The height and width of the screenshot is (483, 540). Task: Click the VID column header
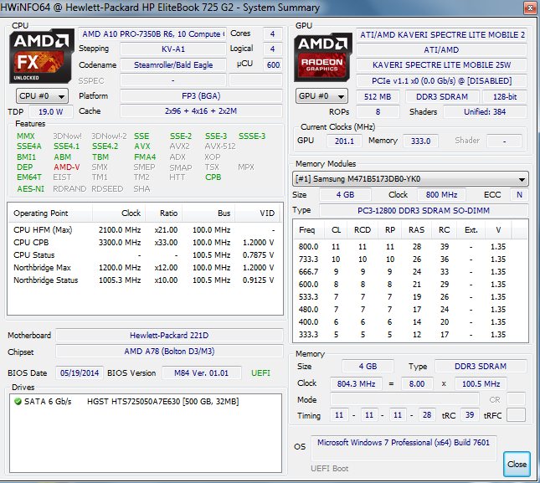pyautogui.click(x=257, y=213)
